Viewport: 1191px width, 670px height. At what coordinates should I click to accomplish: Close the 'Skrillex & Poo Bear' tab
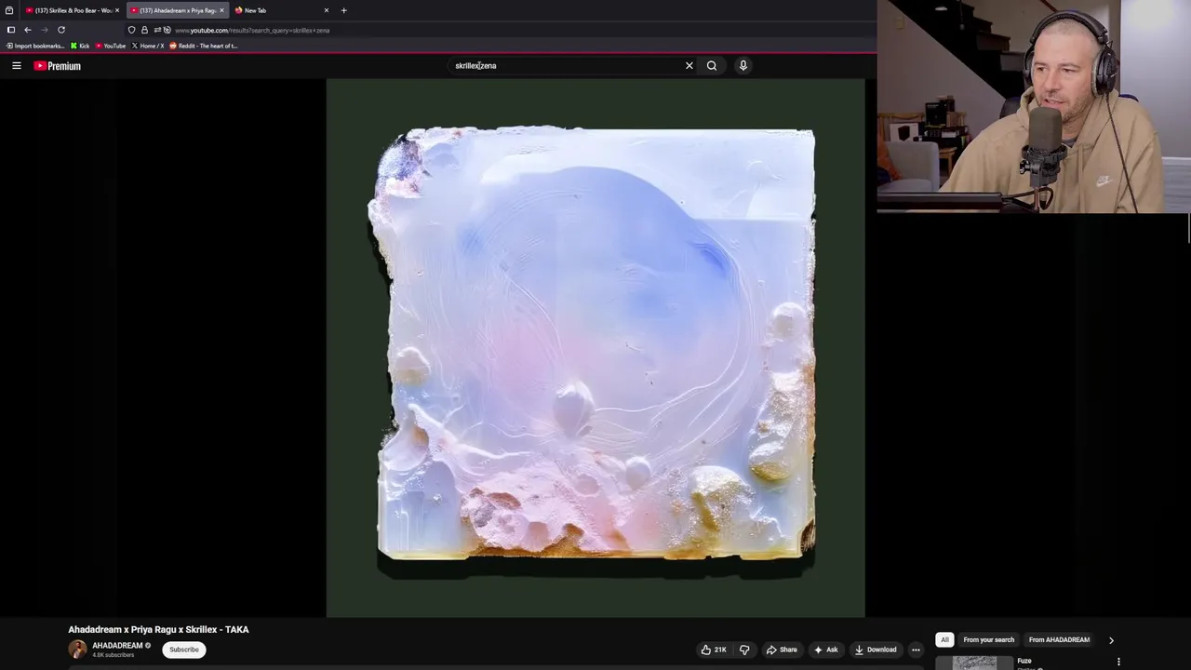(x=117, y=10)
